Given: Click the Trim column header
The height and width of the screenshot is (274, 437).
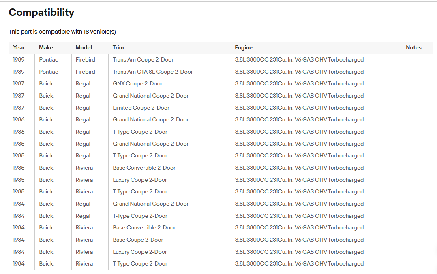Looking at the screenshot, I should tap(118, 48).
